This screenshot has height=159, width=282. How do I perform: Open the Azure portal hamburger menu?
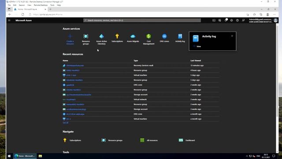click(9, 20)
